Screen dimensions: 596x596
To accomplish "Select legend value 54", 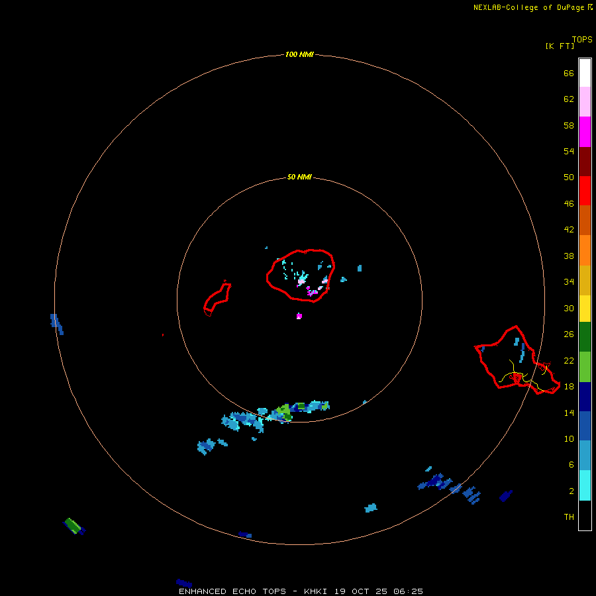I will 569,151.
